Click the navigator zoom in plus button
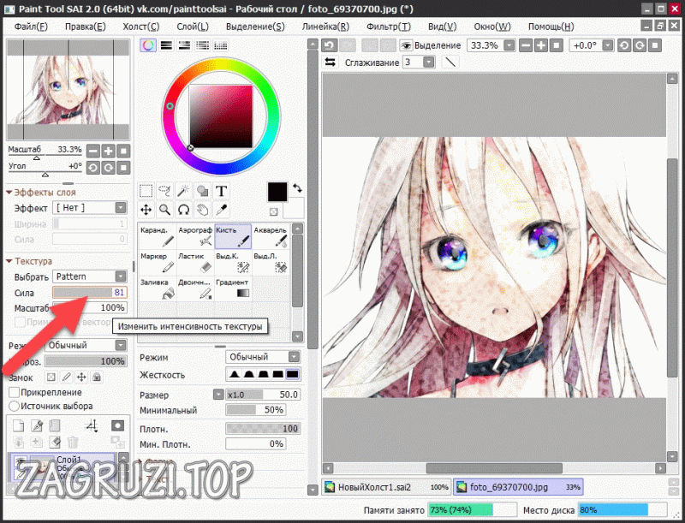 click(x=109, y=151)
